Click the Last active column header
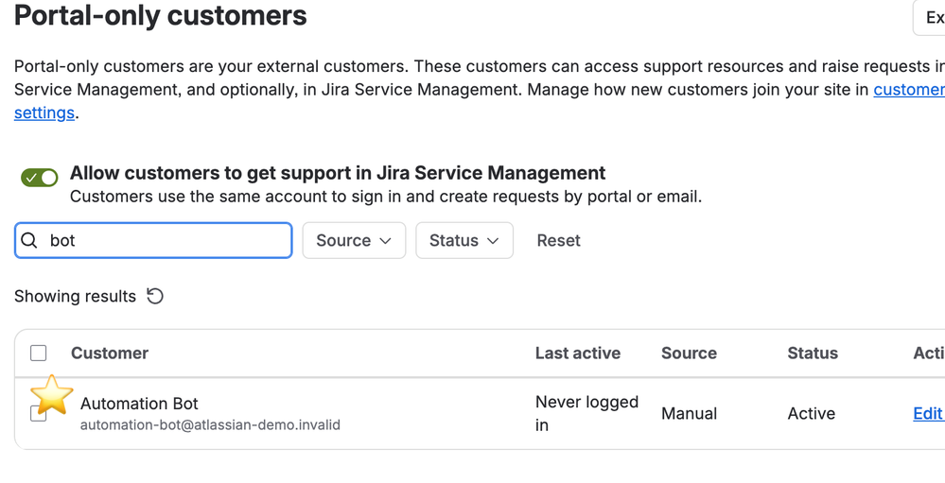 point(578,353)
